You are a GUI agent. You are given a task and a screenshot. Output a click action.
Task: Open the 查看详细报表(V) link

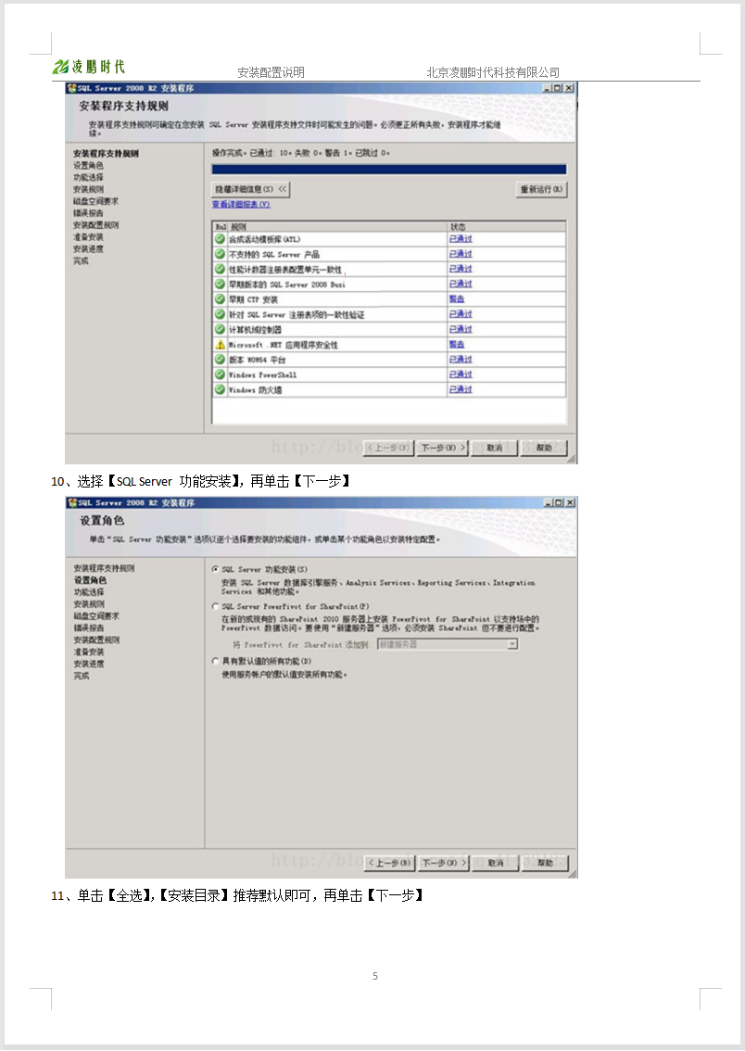(241, 205)
